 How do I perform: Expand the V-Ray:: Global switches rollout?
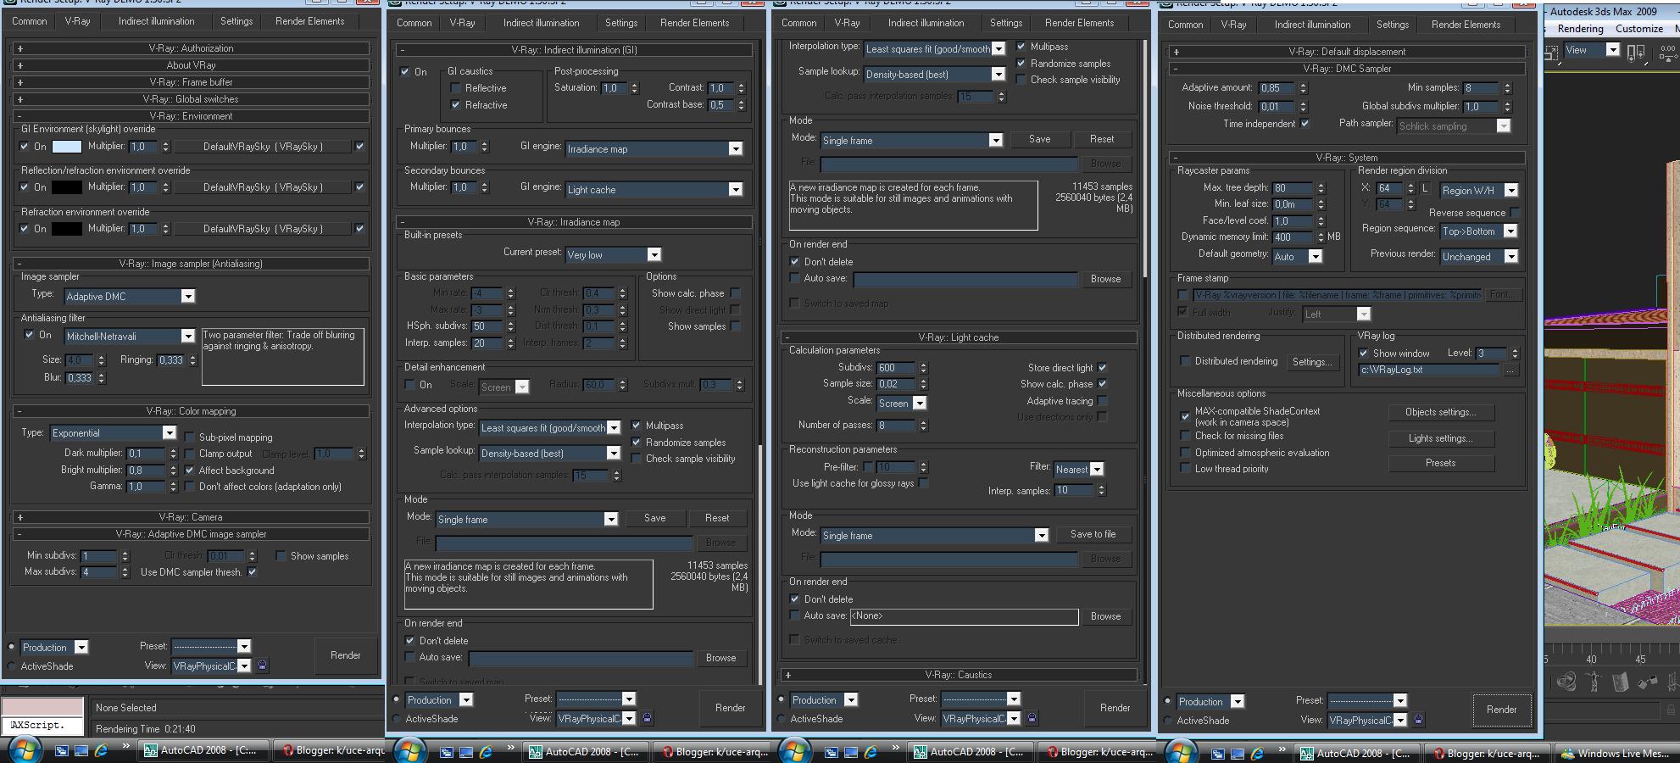click(x=191, y=99)
